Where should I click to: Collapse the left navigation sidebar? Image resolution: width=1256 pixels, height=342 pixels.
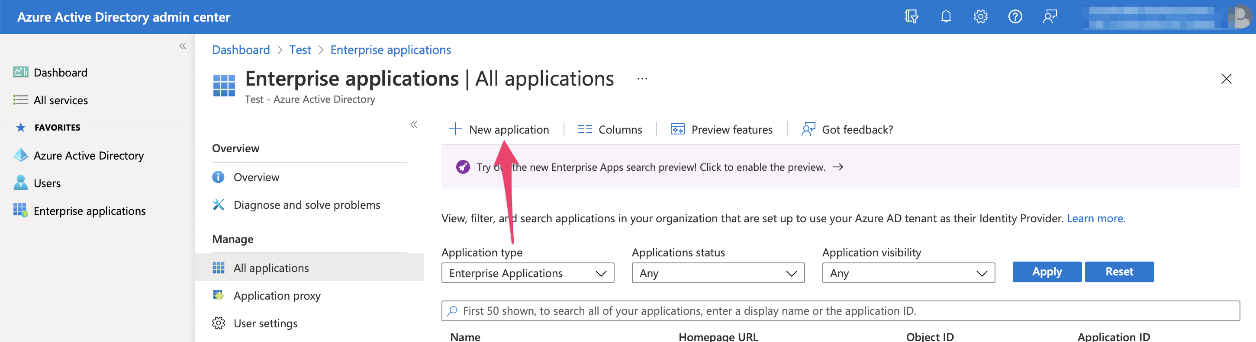click(x=182, y=46)
